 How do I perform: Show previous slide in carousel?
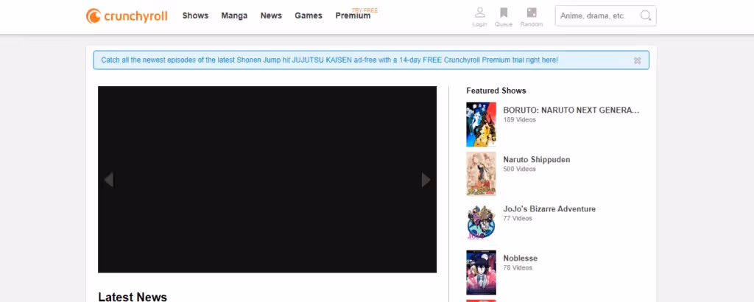[x=109, y=180]
